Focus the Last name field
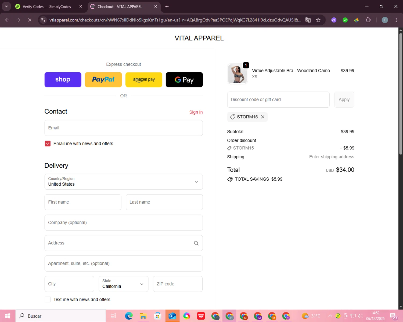The width and height of the screenshot is (403, 322). (164, 202)
